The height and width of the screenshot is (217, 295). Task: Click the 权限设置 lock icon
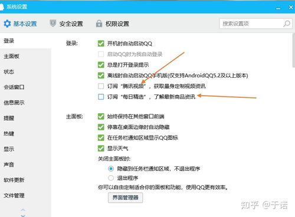[99, 24]
